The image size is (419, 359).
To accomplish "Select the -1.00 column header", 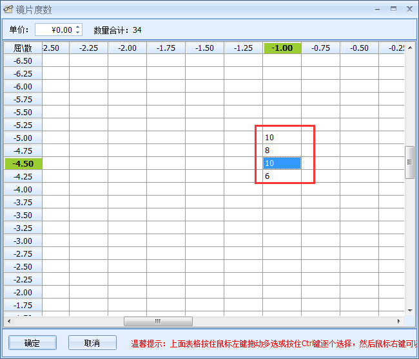I will point(282,48).
